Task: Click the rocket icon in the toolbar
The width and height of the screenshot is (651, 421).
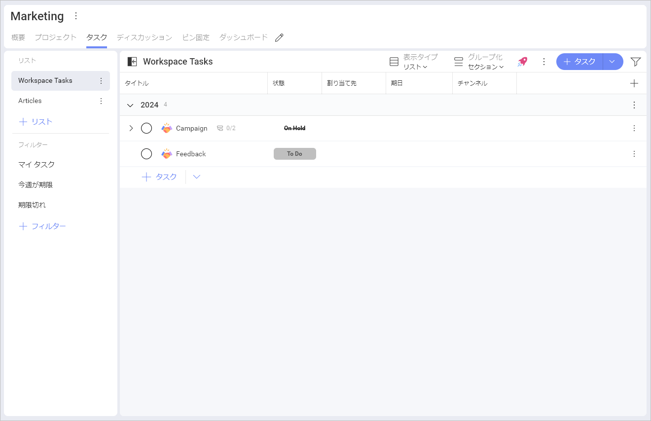Action: (522, 62)
